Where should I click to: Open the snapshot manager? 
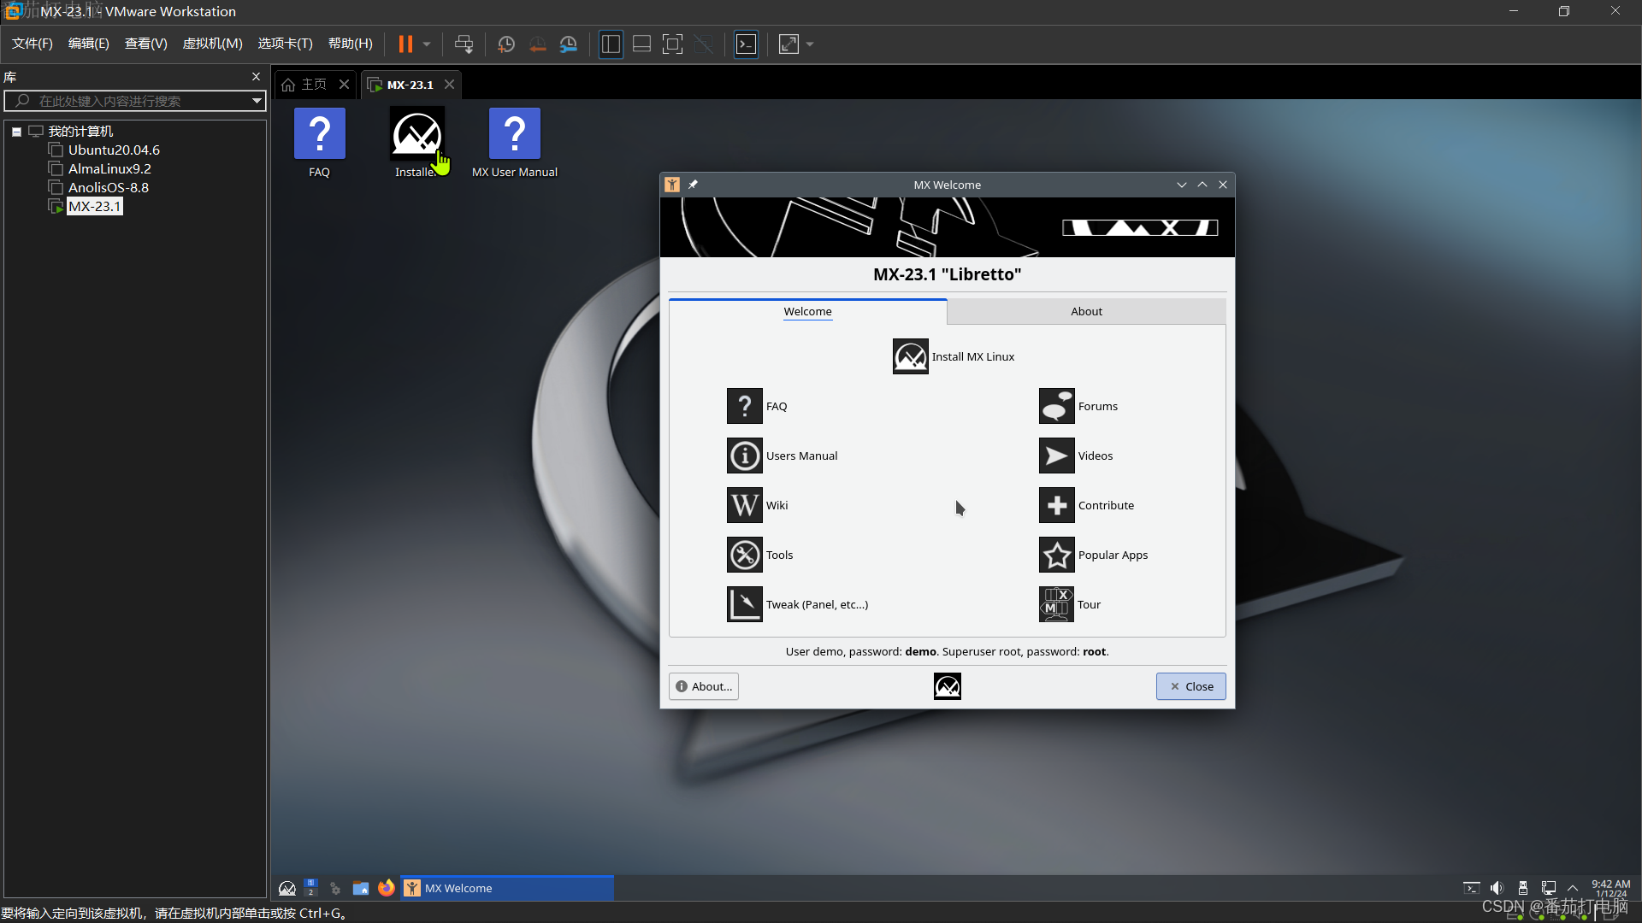point(568,44)
